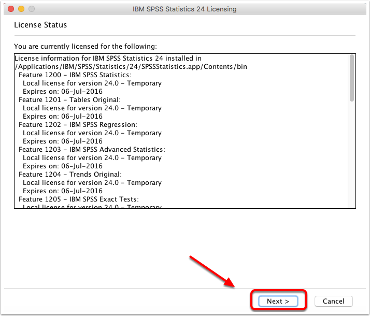Click the license list vertical scrollbar thumb
The image size is (370, 316).
(351, 78)
